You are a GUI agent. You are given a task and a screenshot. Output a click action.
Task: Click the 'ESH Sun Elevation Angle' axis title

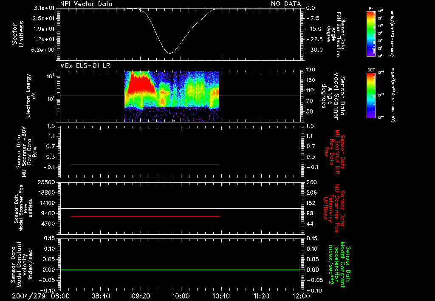(x=336, y=34)
